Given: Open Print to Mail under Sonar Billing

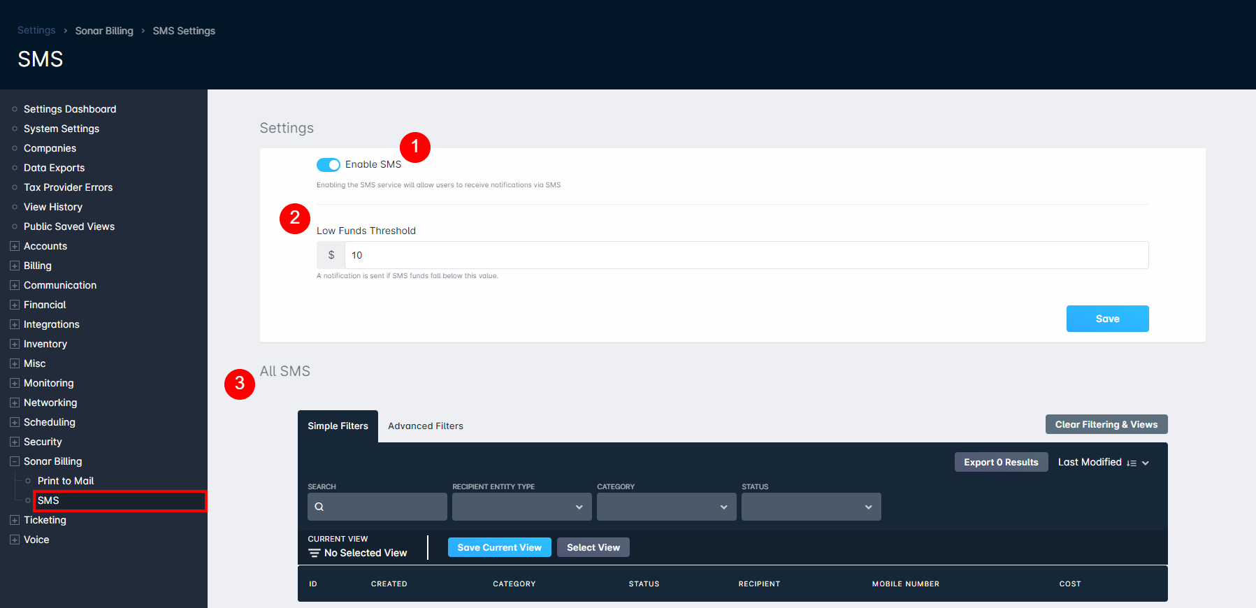Looking at the screenshot, I should click(66, 481).
